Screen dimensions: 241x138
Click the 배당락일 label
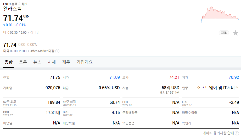69,123
